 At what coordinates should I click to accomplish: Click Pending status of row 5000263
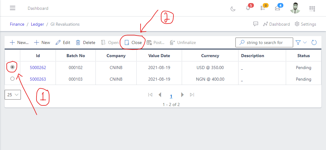(x=304, y=79)
